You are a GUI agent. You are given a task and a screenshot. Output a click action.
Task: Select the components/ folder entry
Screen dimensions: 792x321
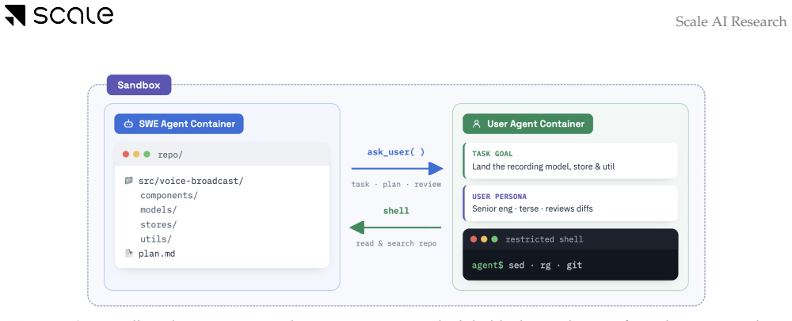coord(169,195)
